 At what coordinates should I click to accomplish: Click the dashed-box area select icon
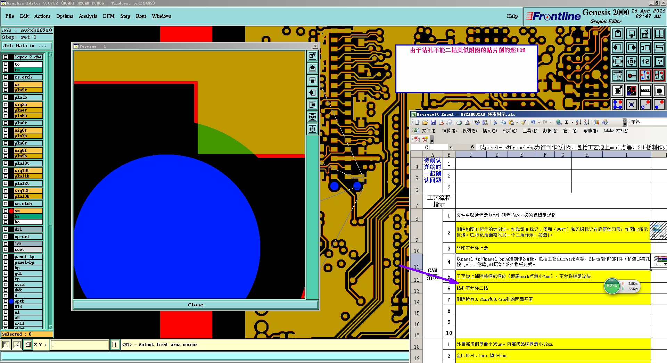(659, 91)
